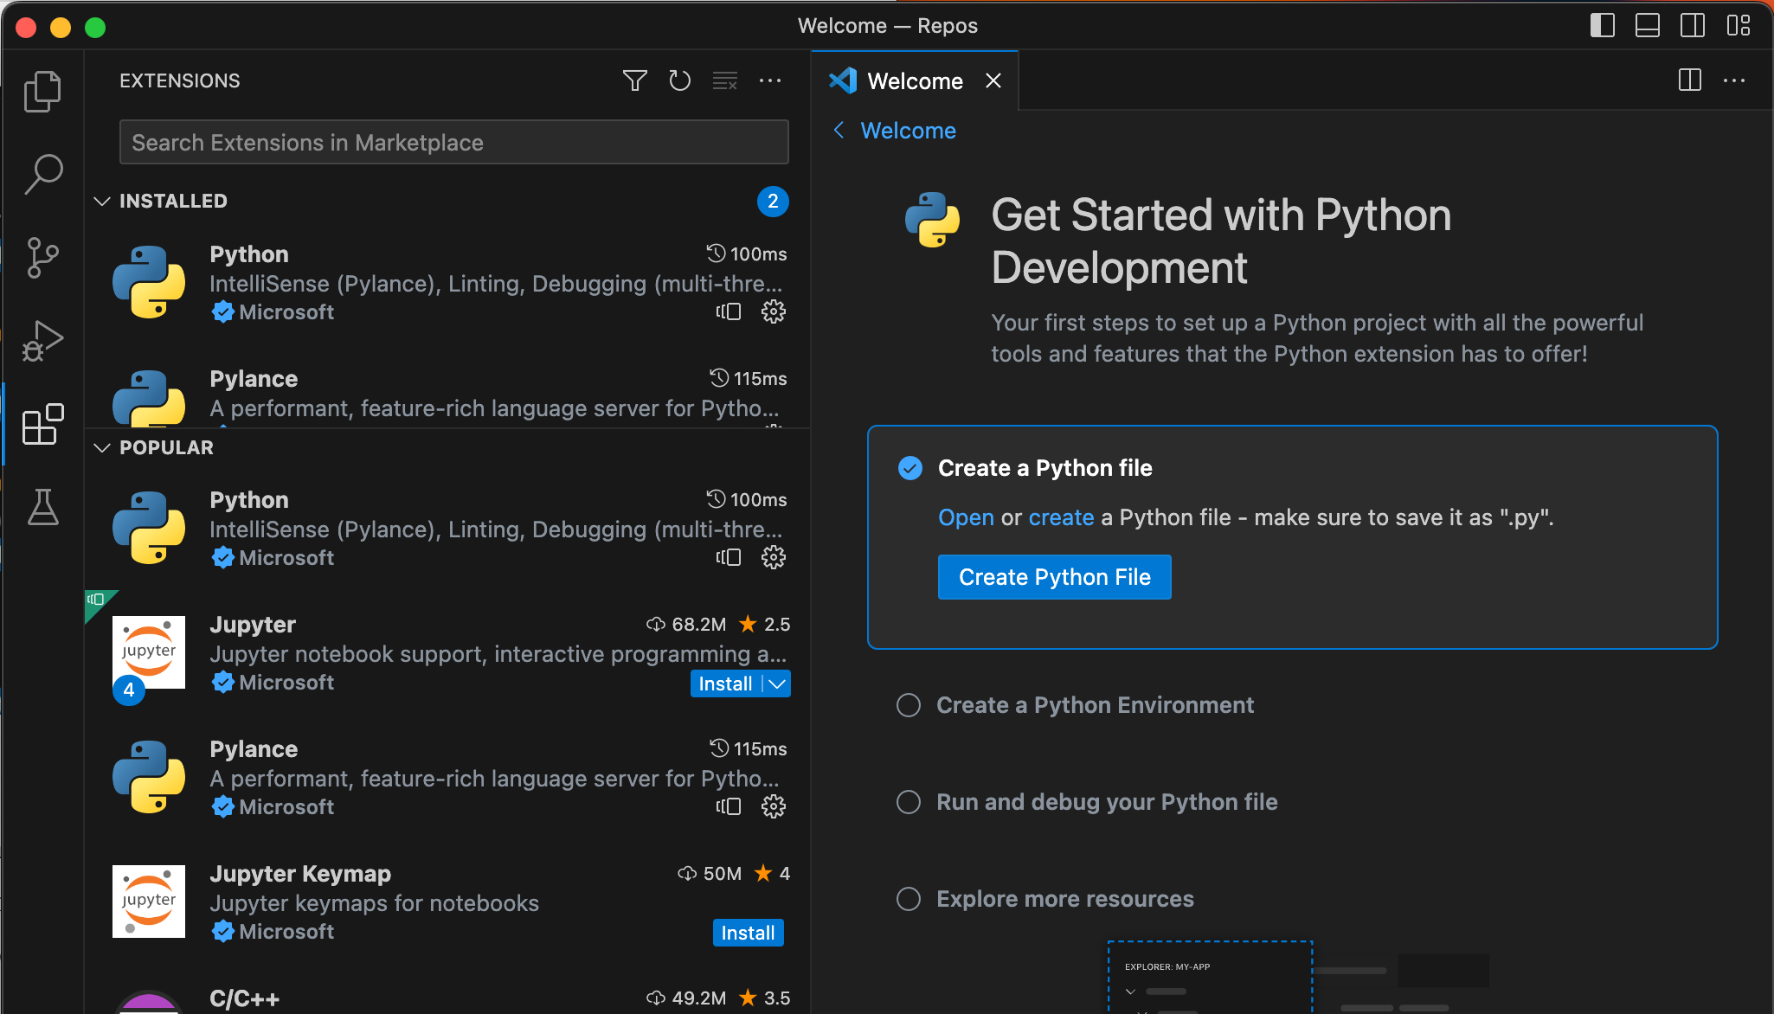Open manage gear for installed Python extension
The height and width of the screenshot is (1014, 1774).
coord(773,311)
